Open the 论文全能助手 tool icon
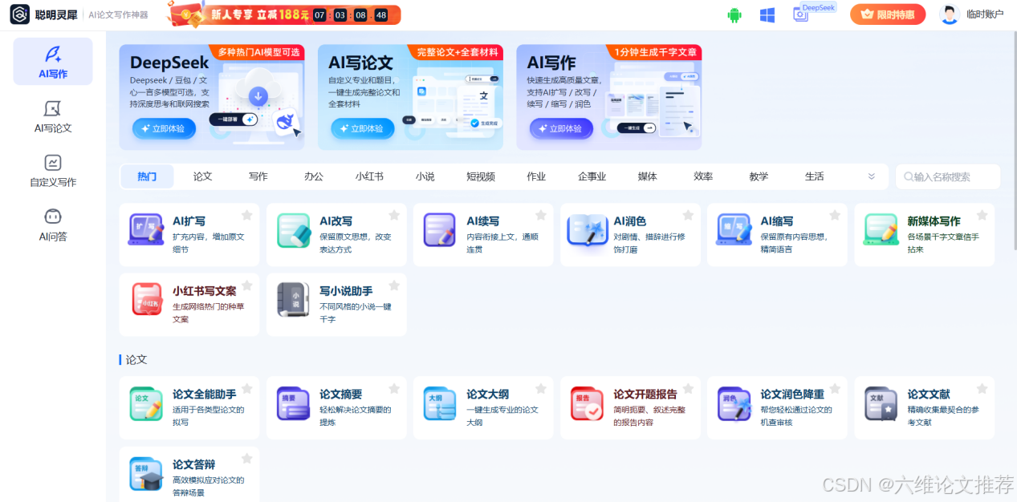The height and width of the screenshot is (502, 1017). pos(145,403)
